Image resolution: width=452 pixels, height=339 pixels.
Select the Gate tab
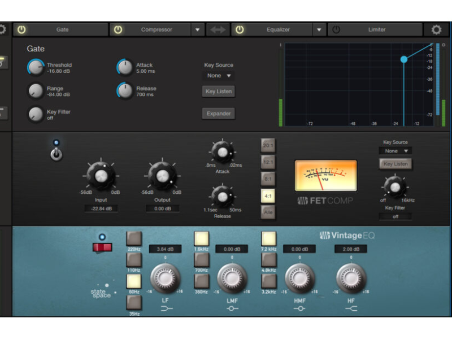coord(62,29)
